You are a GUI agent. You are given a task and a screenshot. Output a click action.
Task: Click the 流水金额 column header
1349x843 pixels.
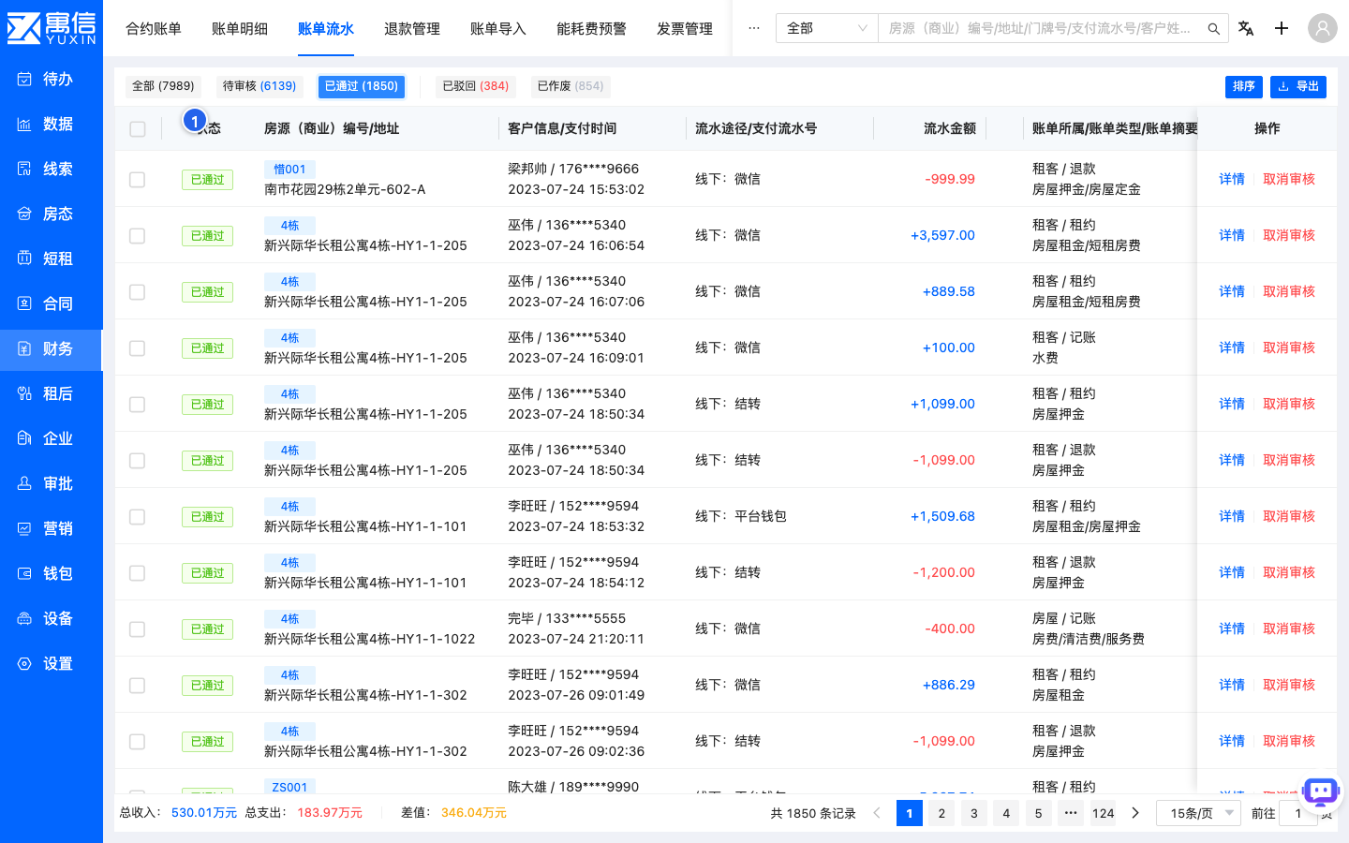950,128
